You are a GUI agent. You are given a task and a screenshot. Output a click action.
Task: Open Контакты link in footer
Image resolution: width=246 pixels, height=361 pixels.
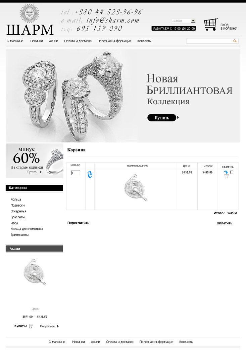point(186,342)
